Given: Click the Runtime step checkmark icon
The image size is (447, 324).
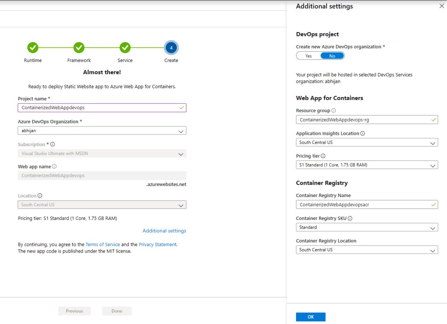Looking at the screenshot, I should 33,48.
